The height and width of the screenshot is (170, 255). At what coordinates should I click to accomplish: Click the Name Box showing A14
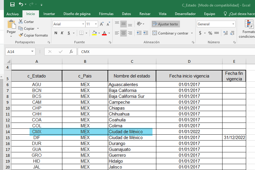tap(18, 52)
